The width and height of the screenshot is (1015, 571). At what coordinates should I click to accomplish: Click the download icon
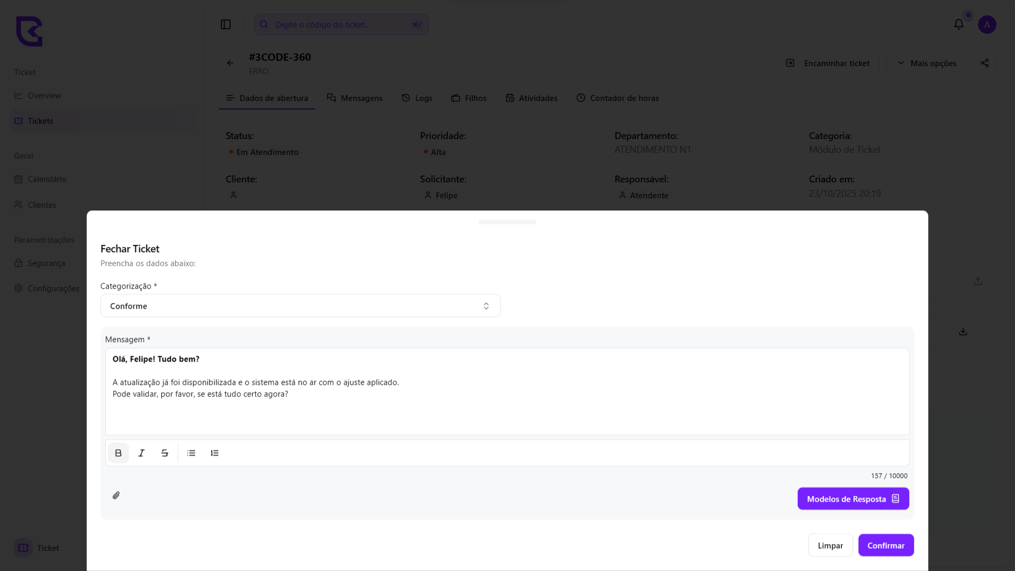(963, 331)
